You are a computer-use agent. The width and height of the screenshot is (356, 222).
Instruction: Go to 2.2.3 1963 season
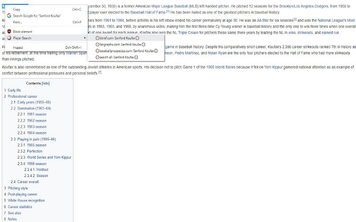32,127
